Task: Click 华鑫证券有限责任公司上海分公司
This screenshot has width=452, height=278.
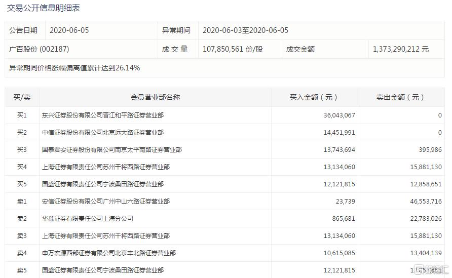Action: (87, 219)
